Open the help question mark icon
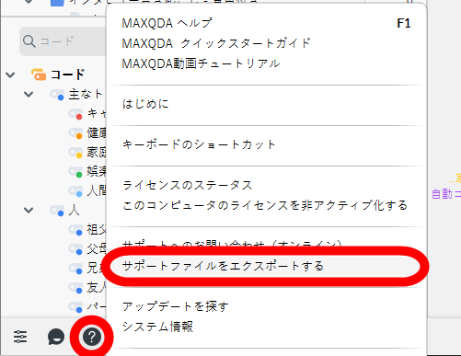 (91, 337)
